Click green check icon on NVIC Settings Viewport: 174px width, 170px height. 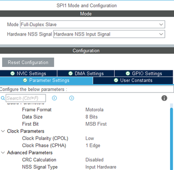(13, 73)
